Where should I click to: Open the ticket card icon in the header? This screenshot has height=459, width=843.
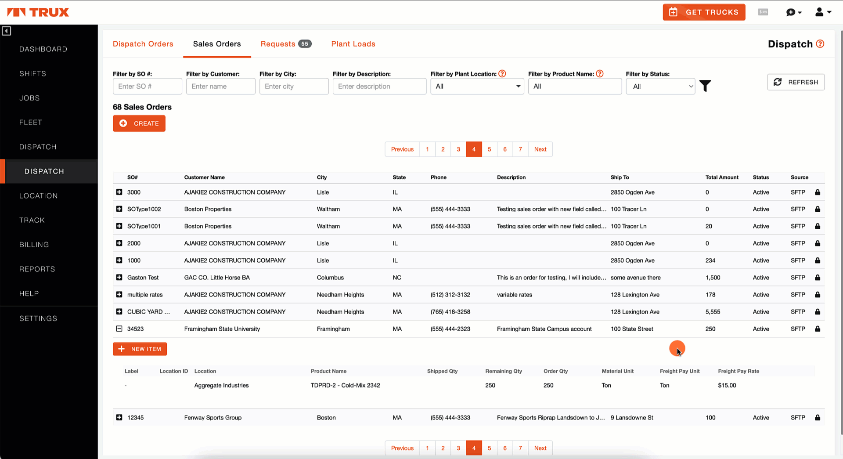[763, 12]
